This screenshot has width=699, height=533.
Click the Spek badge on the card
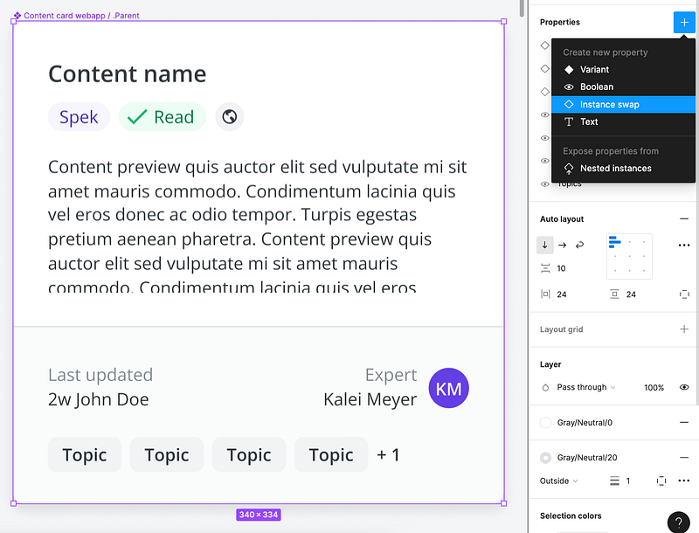(x=79, y=117)
